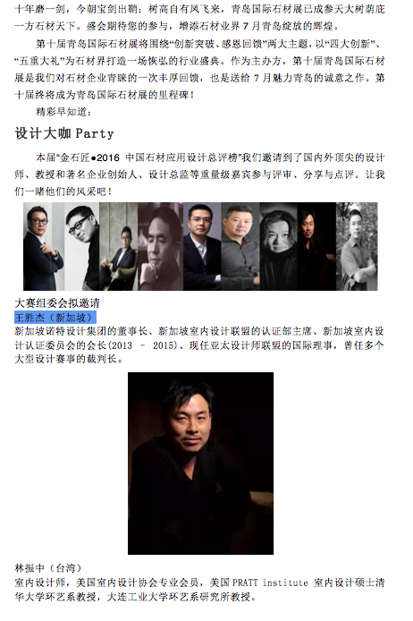Select photo of man in suit, white shirt

[202, 246]
